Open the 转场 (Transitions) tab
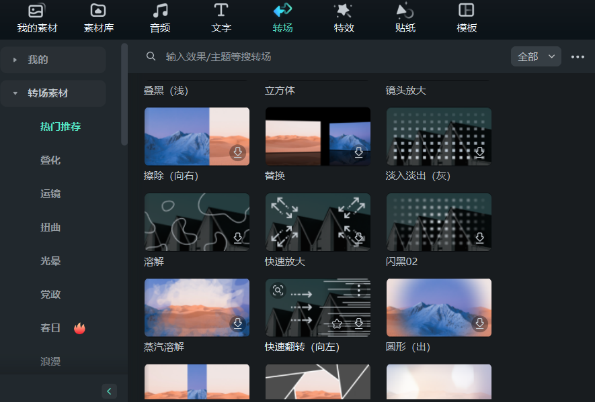 click(282, 18)
